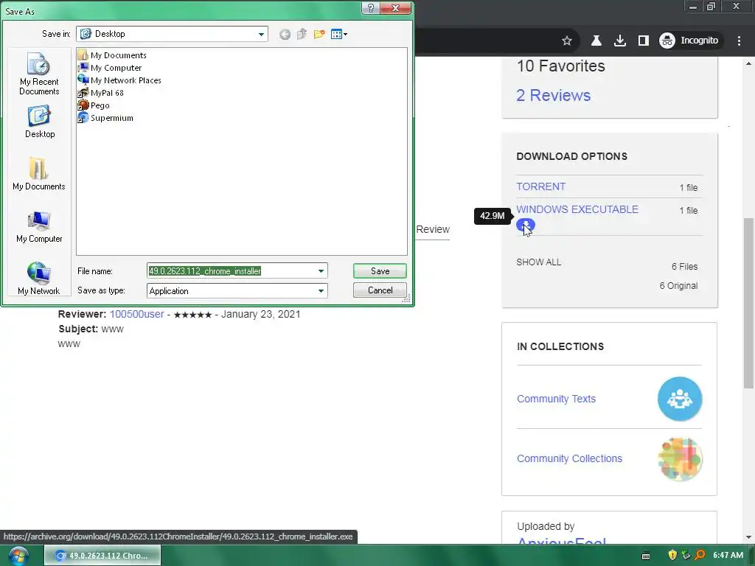This screenshot has width=755, height=566.
Task: Select Desktop shortcut in places bar
Action: point(40,122)
